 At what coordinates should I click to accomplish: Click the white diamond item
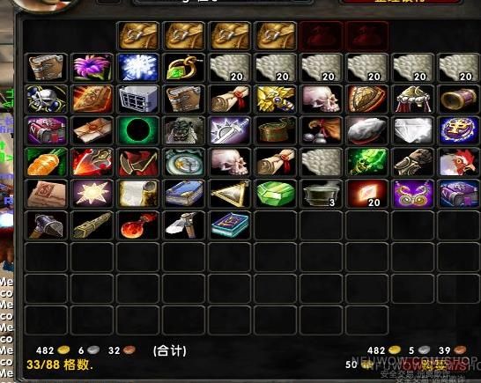click(x=413, y=130)
